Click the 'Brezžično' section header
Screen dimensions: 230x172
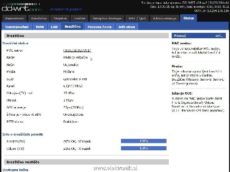[86, 36]
